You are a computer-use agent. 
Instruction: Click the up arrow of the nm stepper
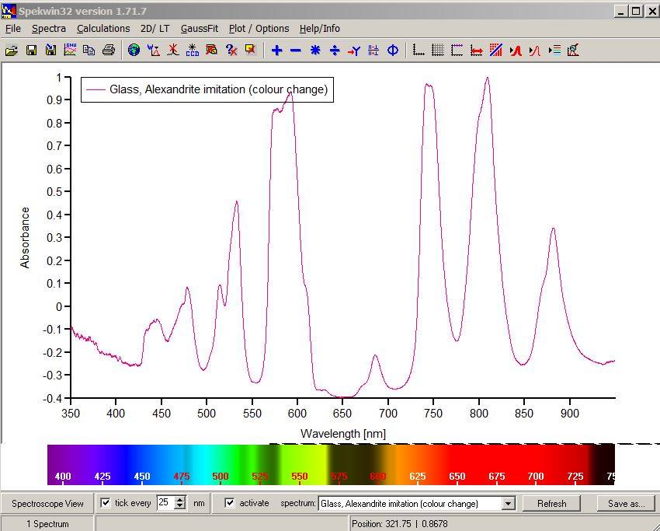[x=180, y=499]
